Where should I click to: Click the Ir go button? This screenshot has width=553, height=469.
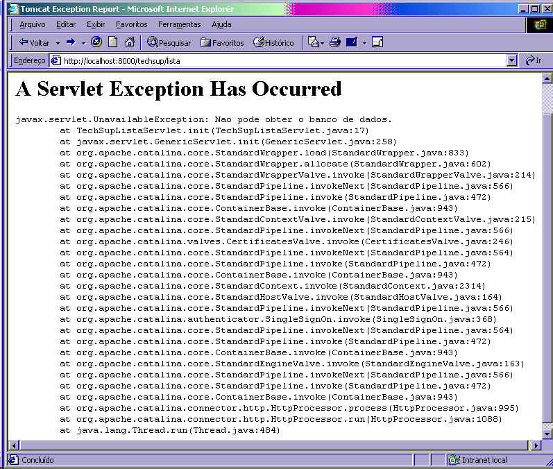click(534, 60)
